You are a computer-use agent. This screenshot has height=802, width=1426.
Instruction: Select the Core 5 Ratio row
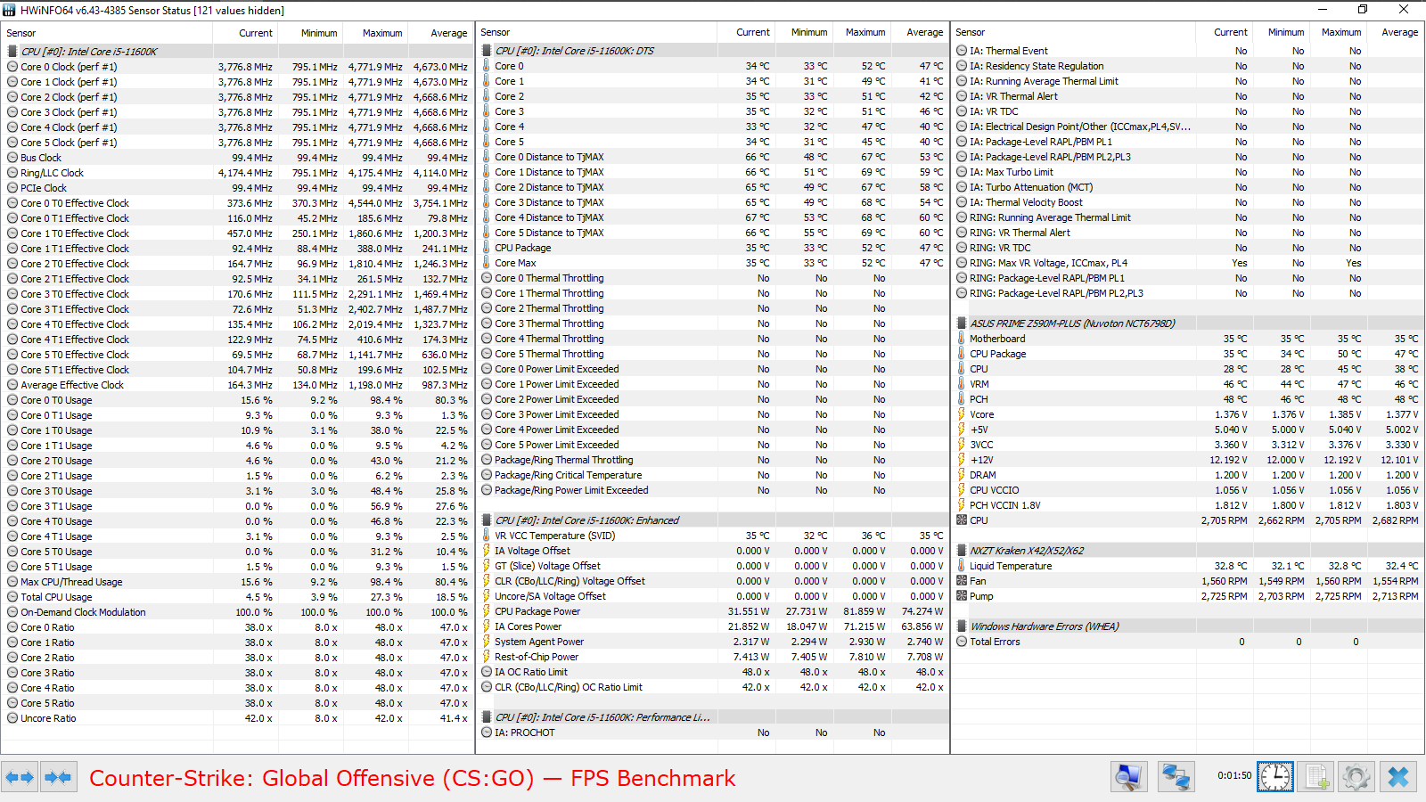click(x=237, y=703)
